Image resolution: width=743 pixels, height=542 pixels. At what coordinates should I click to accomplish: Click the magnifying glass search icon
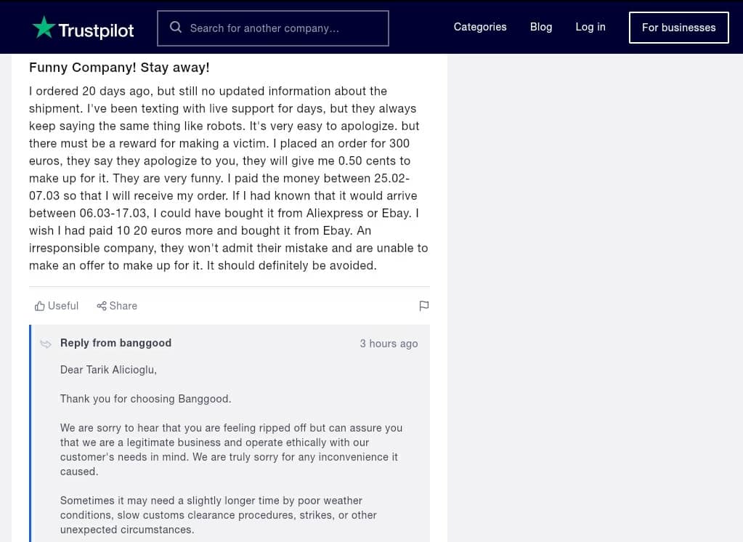pos(176,27)
